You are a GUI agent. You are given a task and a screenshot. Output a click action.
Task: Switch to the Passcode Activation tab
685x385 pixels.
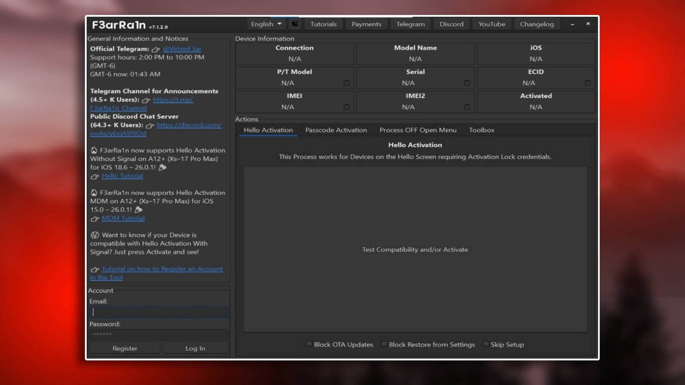336,130
